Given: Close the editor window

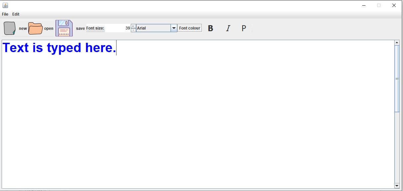Looking at the screenshot, I should click(x=394, y=5).
